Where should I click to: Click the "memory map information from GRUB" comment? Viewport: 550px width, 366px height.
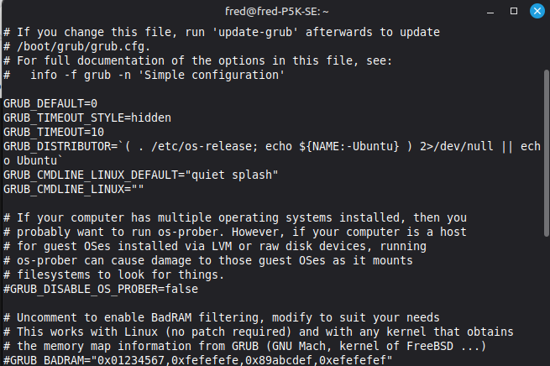[x=168, y=346]
